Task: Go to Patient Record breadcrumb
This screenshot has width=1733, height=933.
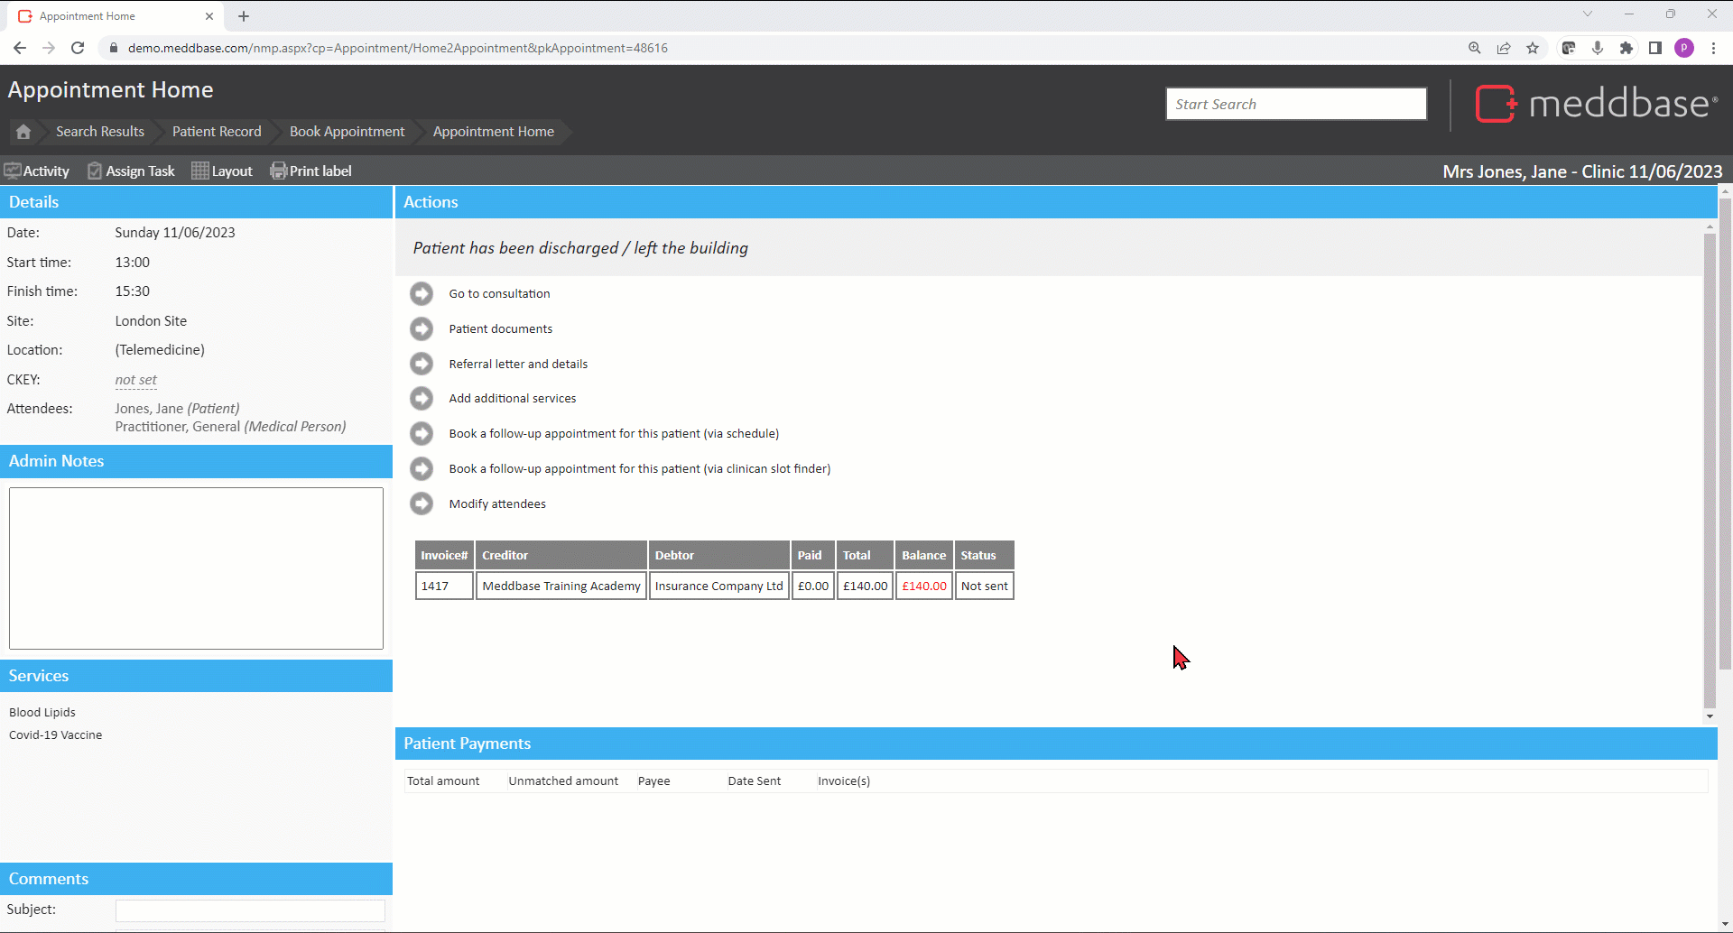Action: click(217, 132)
